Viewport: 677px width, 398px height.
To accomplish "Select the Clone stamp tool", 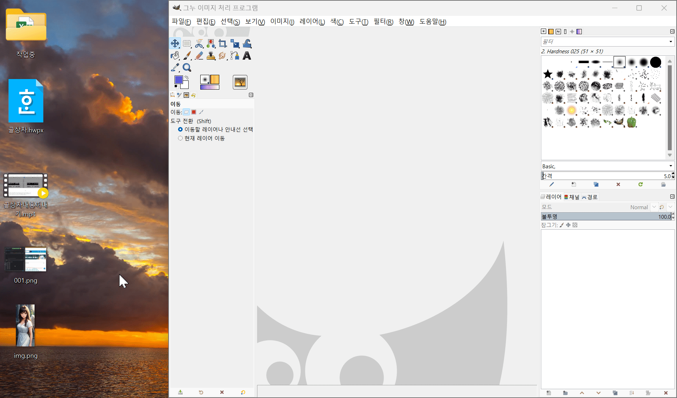I will click(211, 56).
